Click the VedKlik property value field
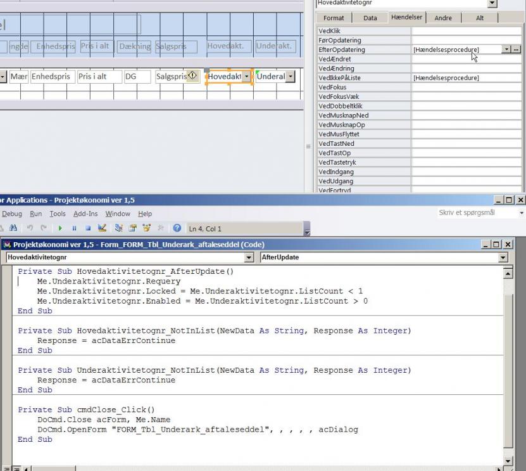 click(465, 30)
